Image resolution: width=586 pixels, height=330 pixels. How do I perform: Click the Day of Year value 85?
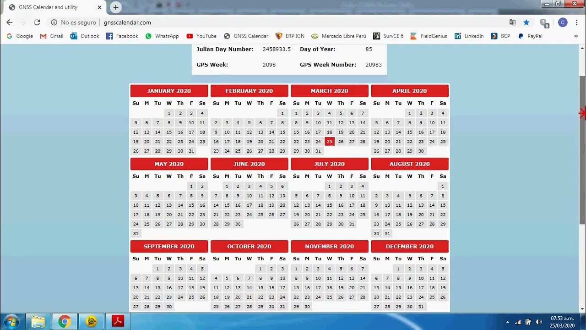coord(369,49)
